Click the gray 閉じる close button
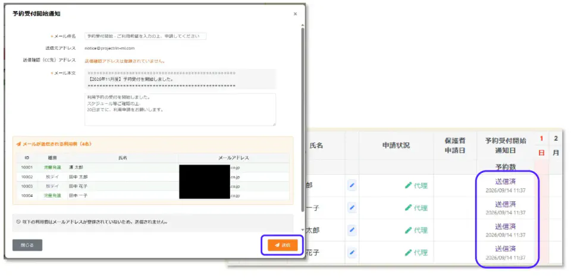Viewport: 571px width, 278px height. coord(27,245)
